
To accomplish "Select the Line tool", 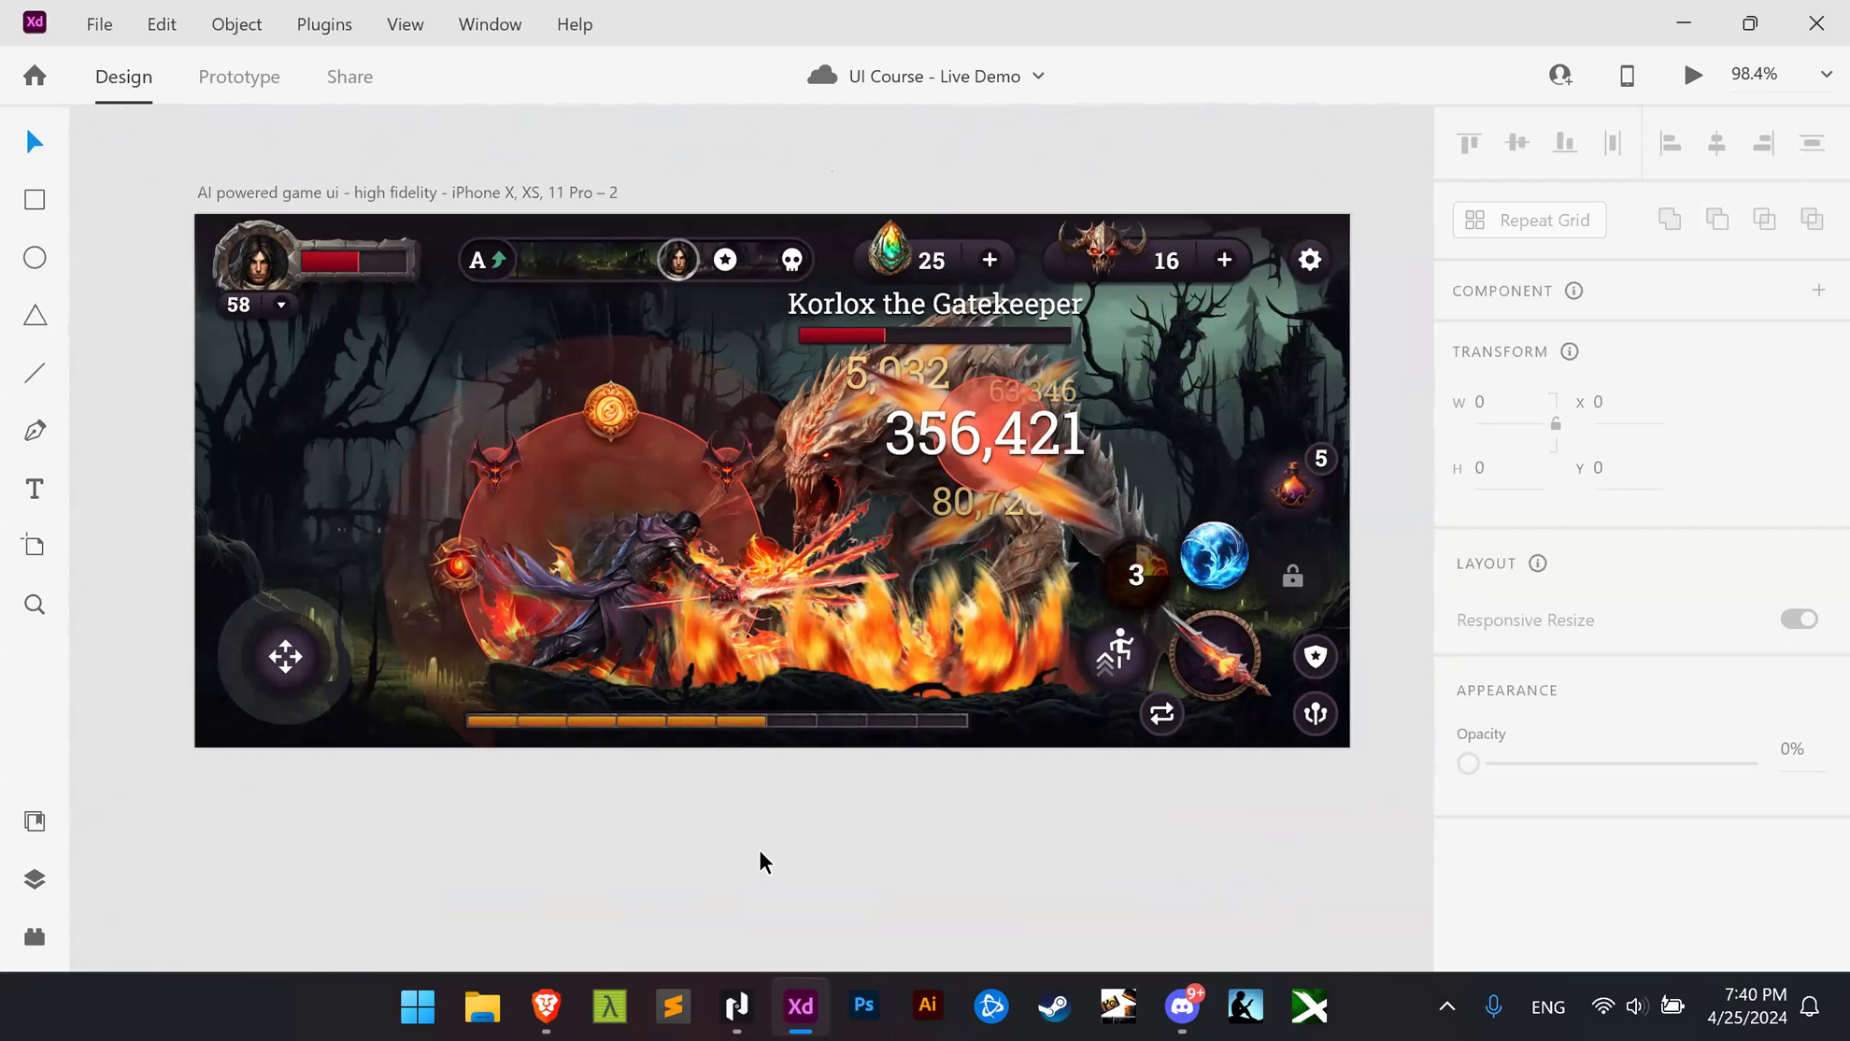I will point(35,374).
